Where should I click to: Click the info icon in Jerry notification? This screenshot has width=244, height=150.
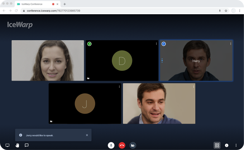click(x=21, y=135)
